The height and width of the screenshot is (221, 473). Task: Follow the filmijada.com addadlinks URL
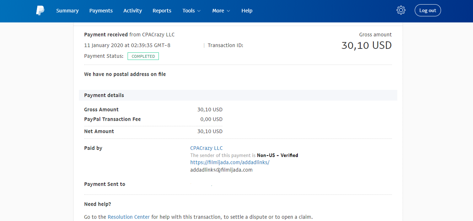pyautogui.click(x=230, y=162)
